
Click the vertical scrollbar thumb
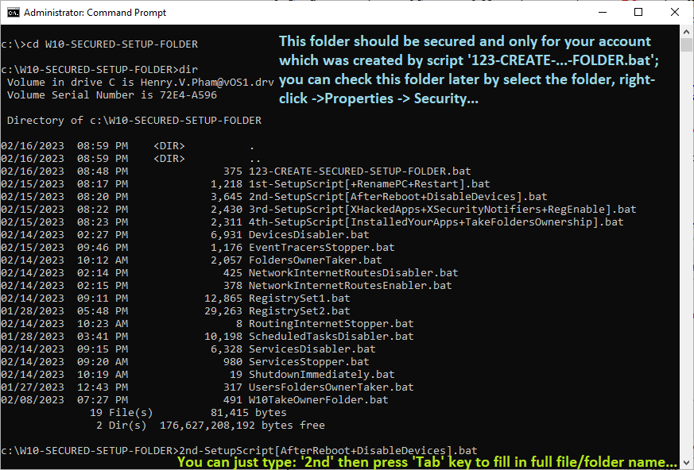coord(687,45)
